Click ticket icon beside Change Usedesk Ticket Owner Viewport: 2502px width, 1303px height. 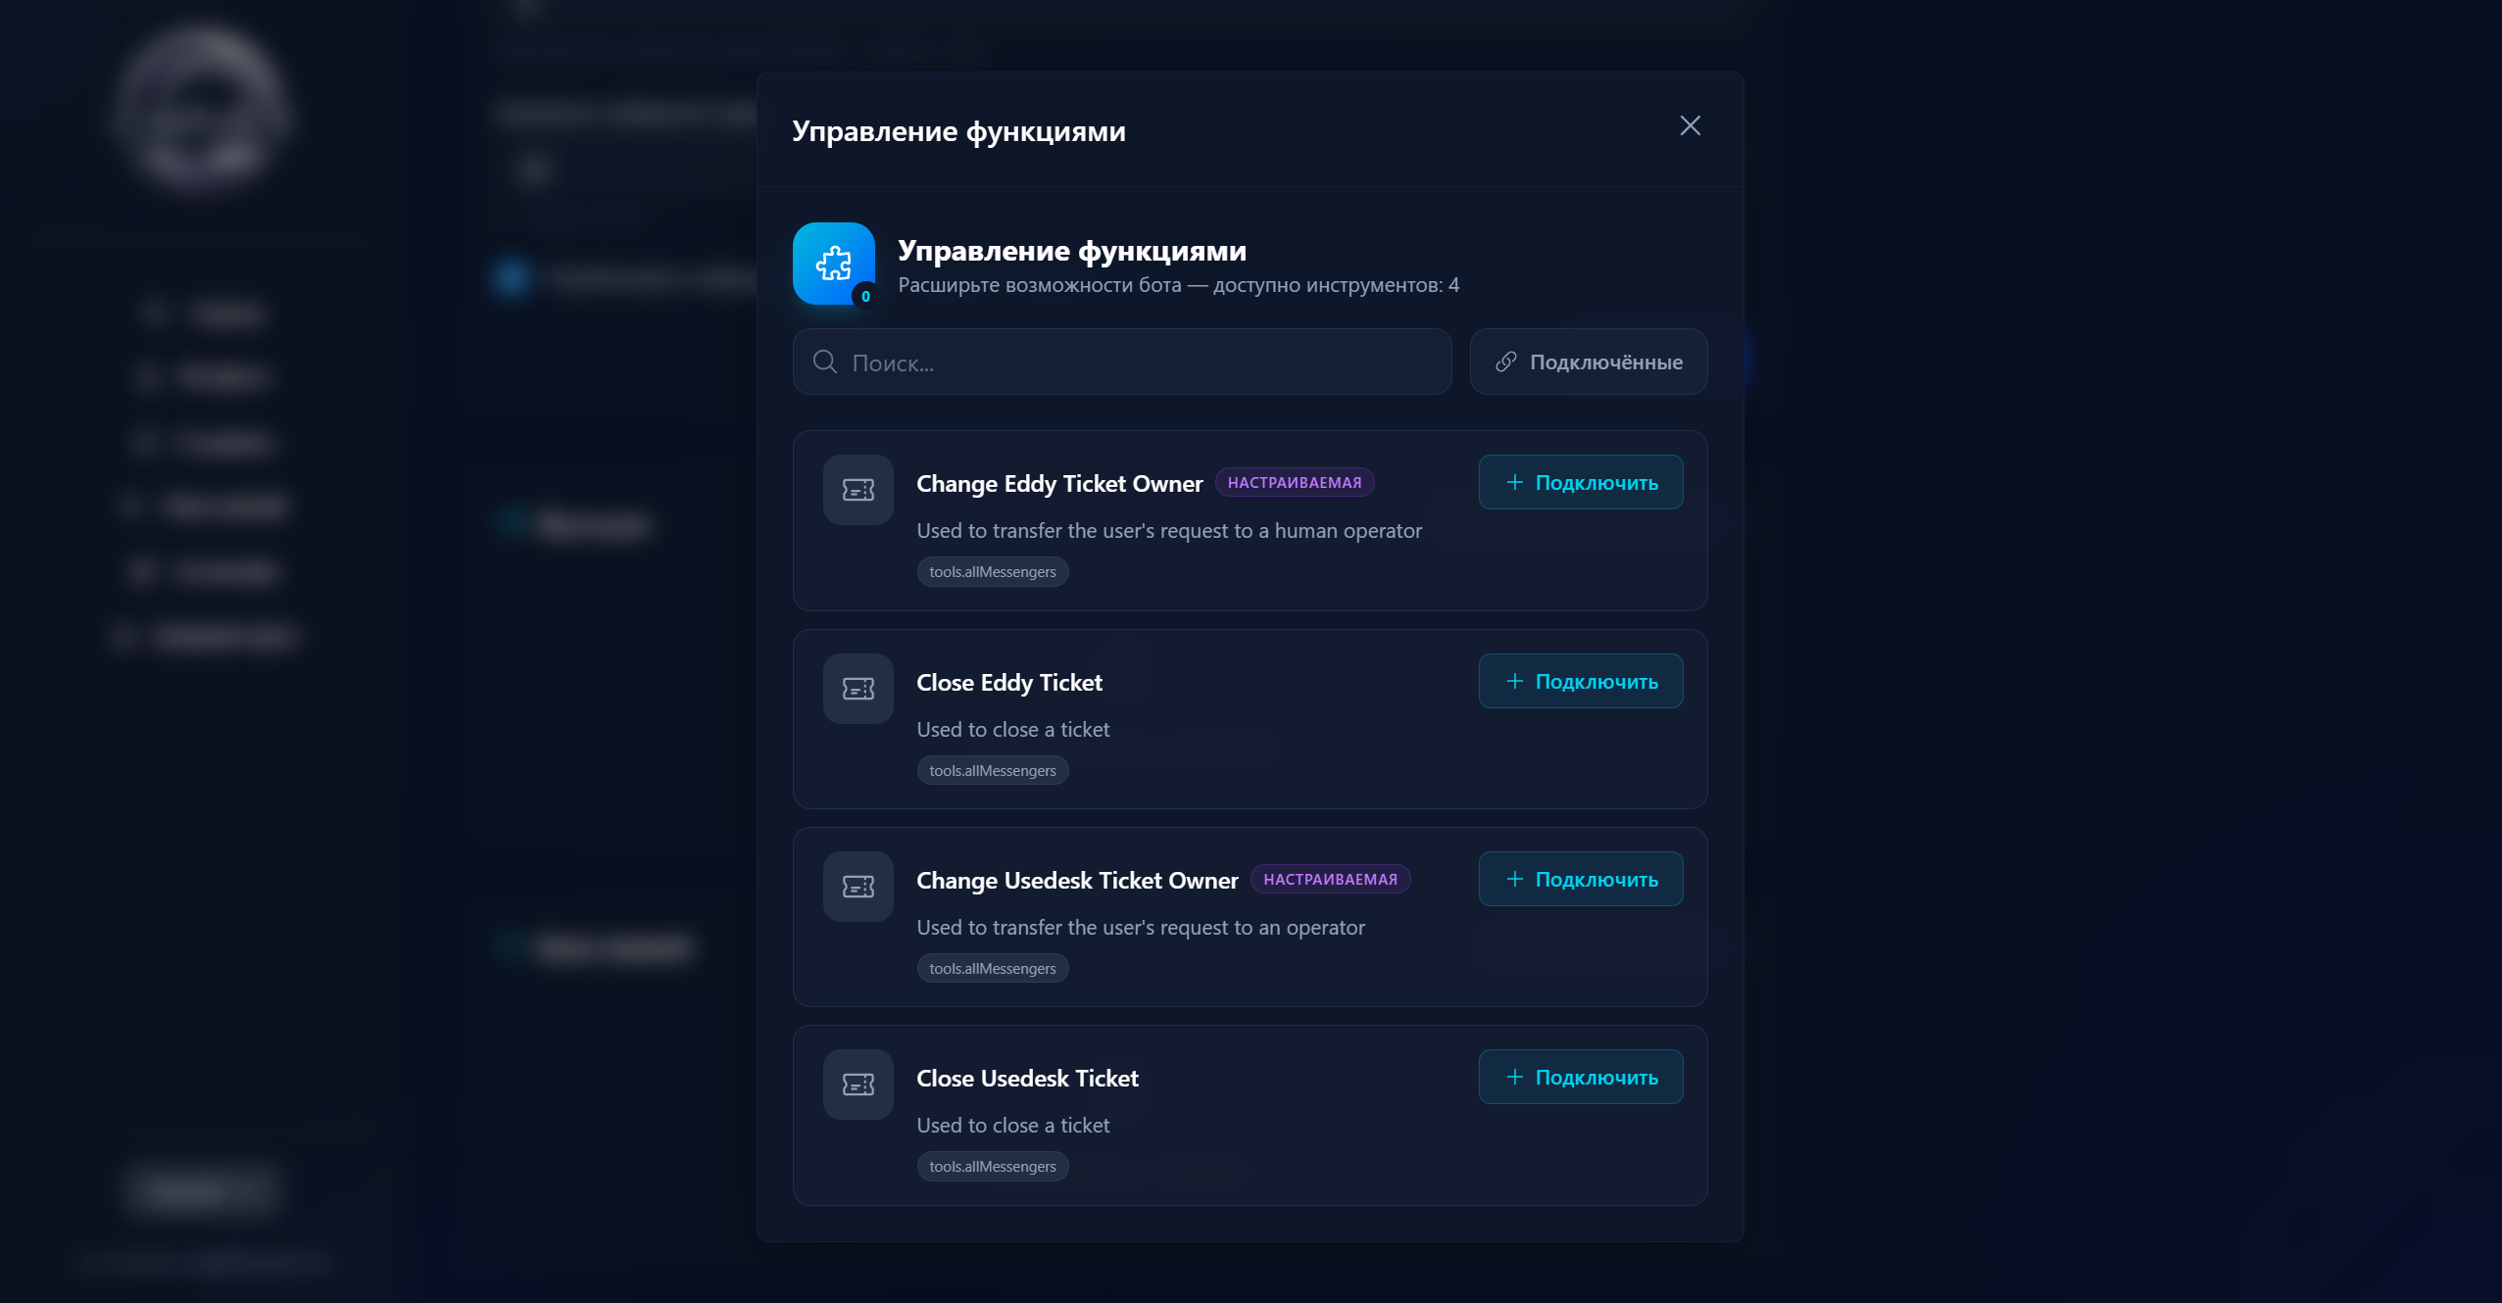pos(858,887)
